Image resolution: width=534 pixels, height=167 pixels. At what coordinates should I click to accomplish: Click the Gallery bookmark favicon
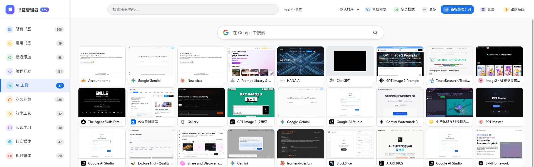(183, 122)
